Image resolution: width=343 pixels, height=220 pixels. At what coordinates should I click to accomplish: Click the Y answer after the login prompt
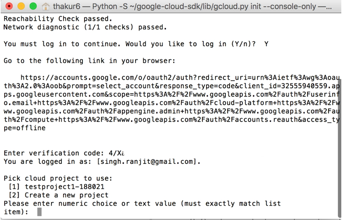pos(266,44)
